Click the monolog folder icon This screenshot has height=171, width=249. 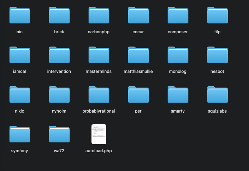tap(178, 55)
